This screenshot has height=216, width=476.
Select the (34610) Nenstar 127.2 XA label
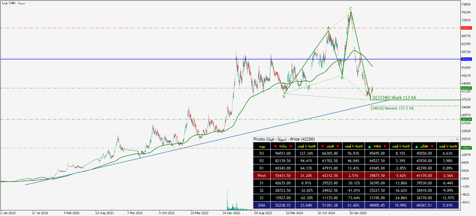coord(392,108)
